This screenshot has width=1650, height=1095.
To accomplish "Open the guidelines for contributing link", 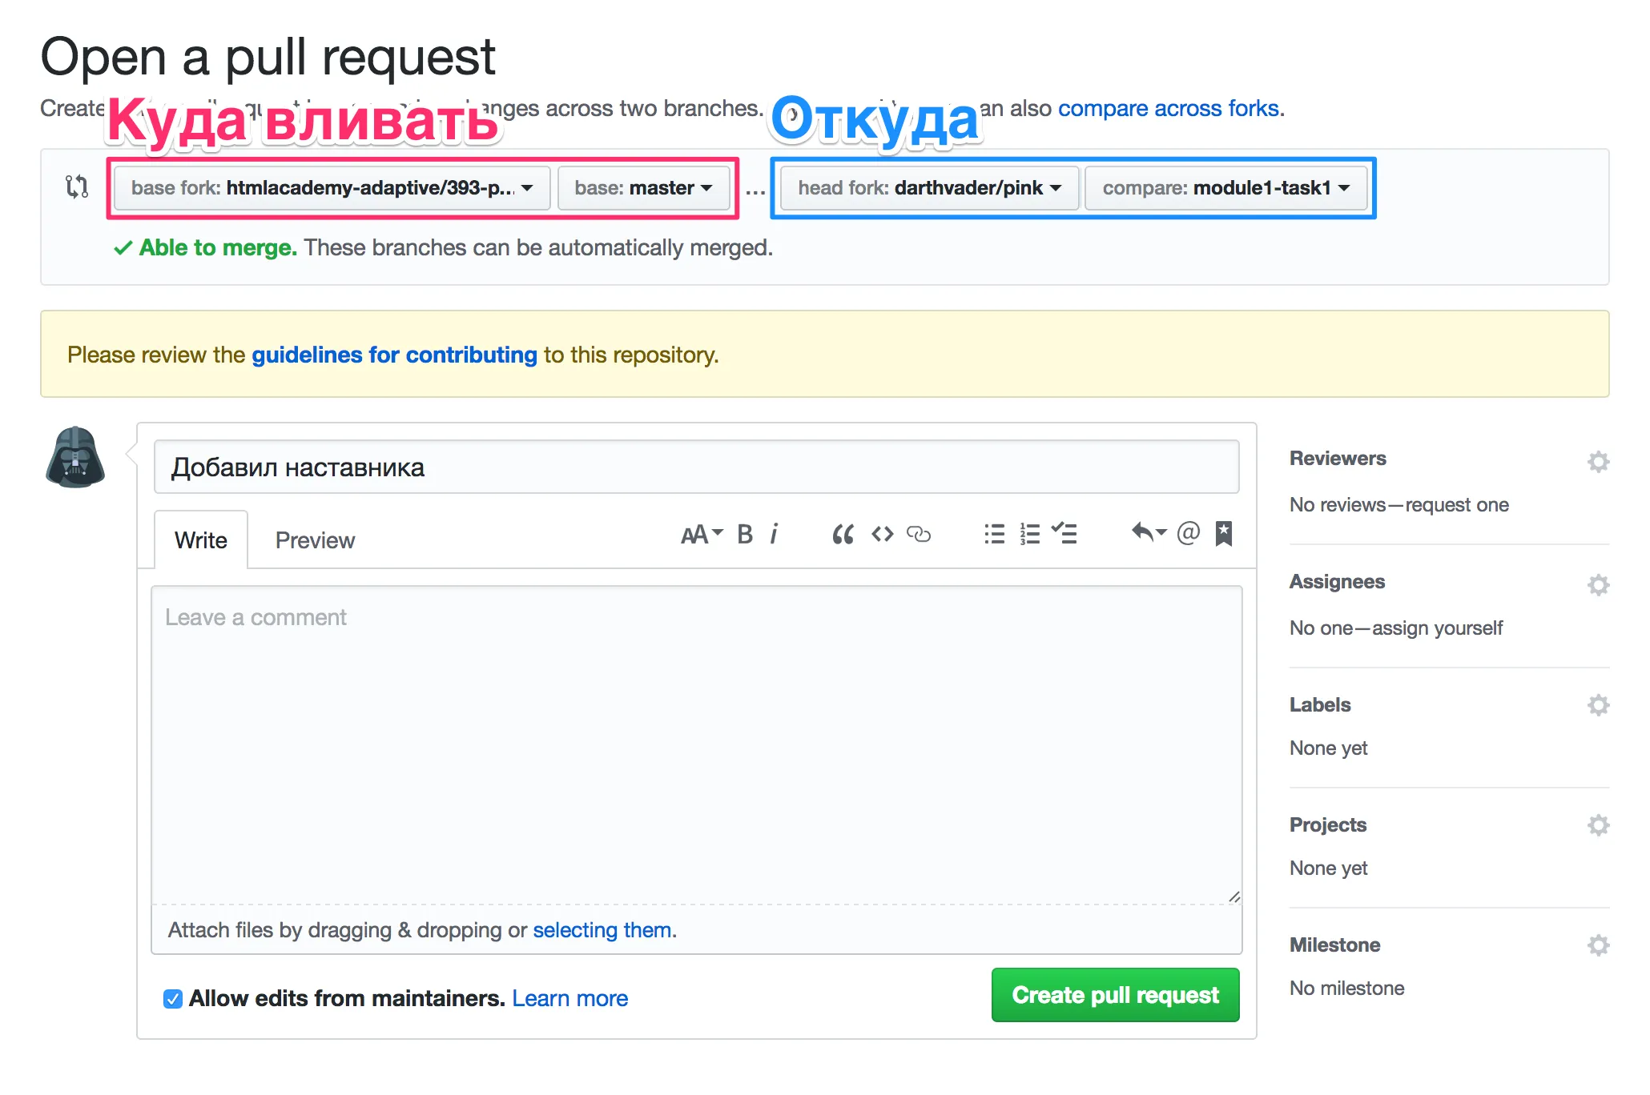I will pos(394,355).
